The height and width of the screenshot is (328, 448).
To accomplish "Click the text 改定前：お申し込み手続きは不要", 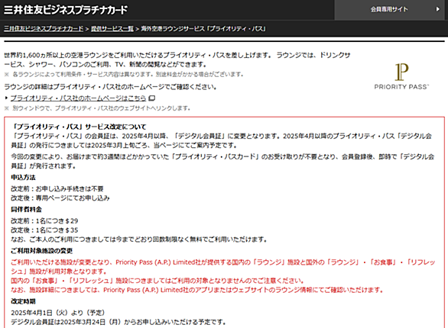I will (x=57, y=188).
